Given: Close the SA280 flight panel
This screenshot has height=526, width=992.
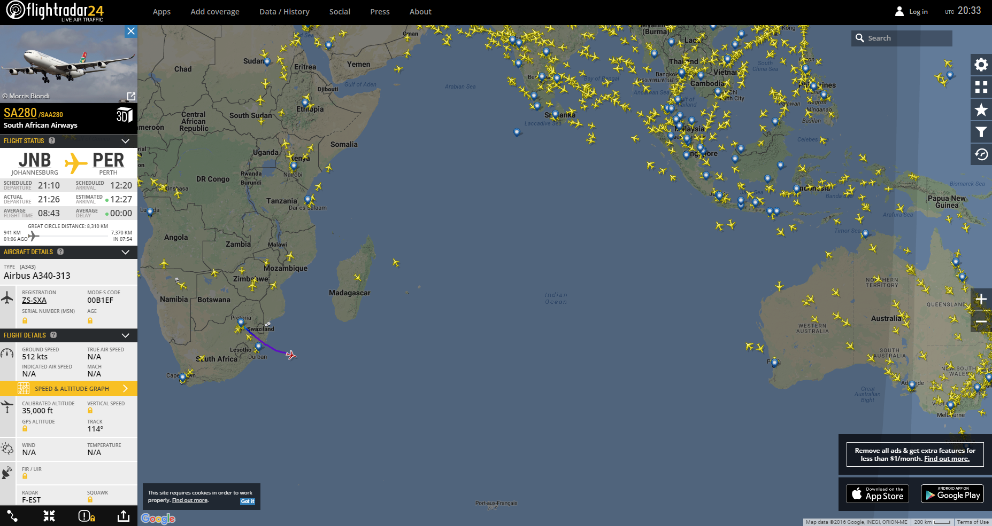Looking at the screenshot, I should pos(130,31).
